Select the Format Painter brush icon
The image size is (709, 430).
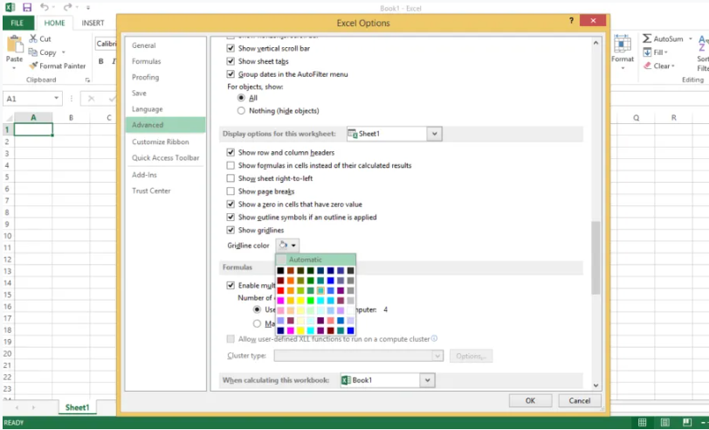(x=33, y=66)
